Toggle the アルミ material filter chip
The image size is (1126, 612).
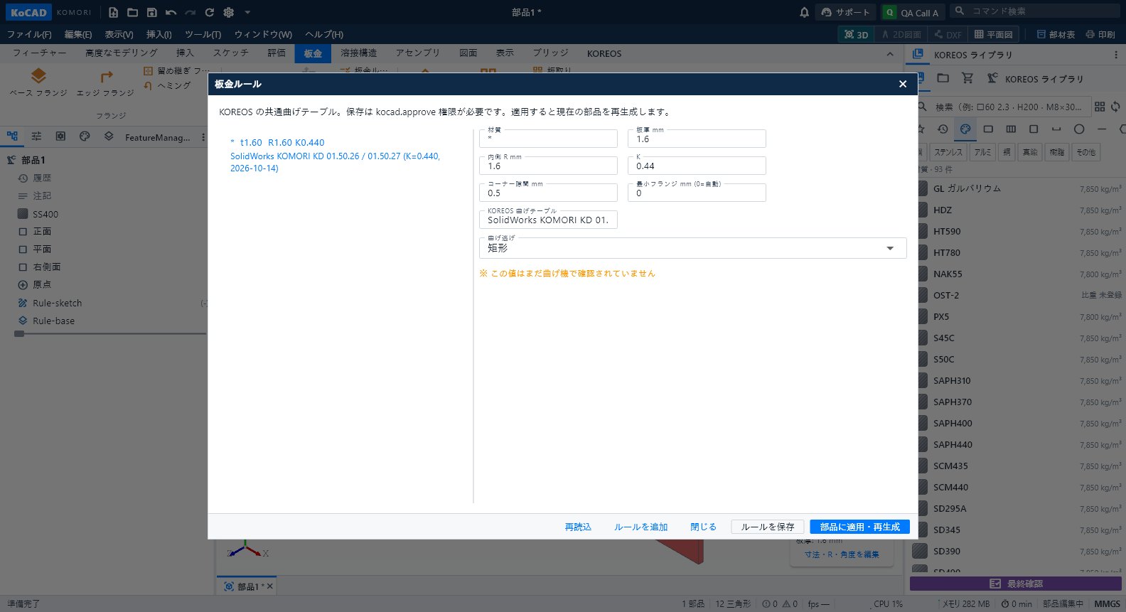(982, 152)
